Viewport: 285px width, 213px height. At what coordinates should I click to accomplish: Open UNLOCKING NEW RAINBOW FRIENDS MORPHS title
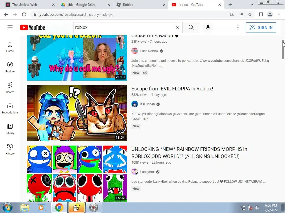click(x=189, y=153)
